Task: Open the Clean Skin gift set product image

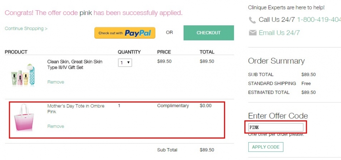Action: (23, 75)
